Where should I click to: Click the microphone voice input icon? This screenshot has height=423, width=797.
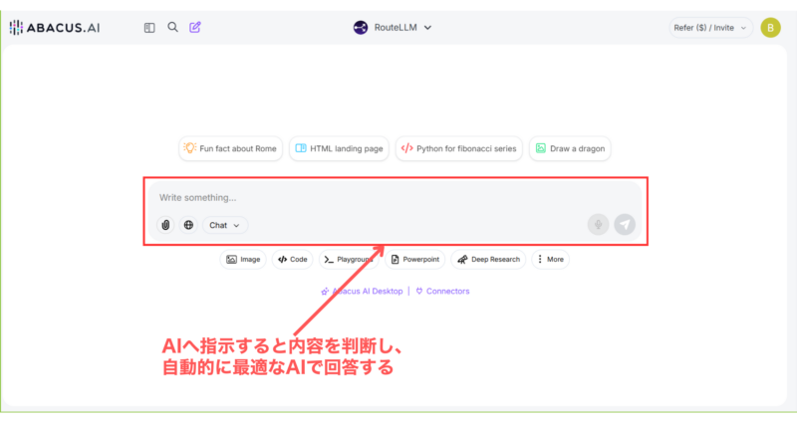(x=598, y=225)
